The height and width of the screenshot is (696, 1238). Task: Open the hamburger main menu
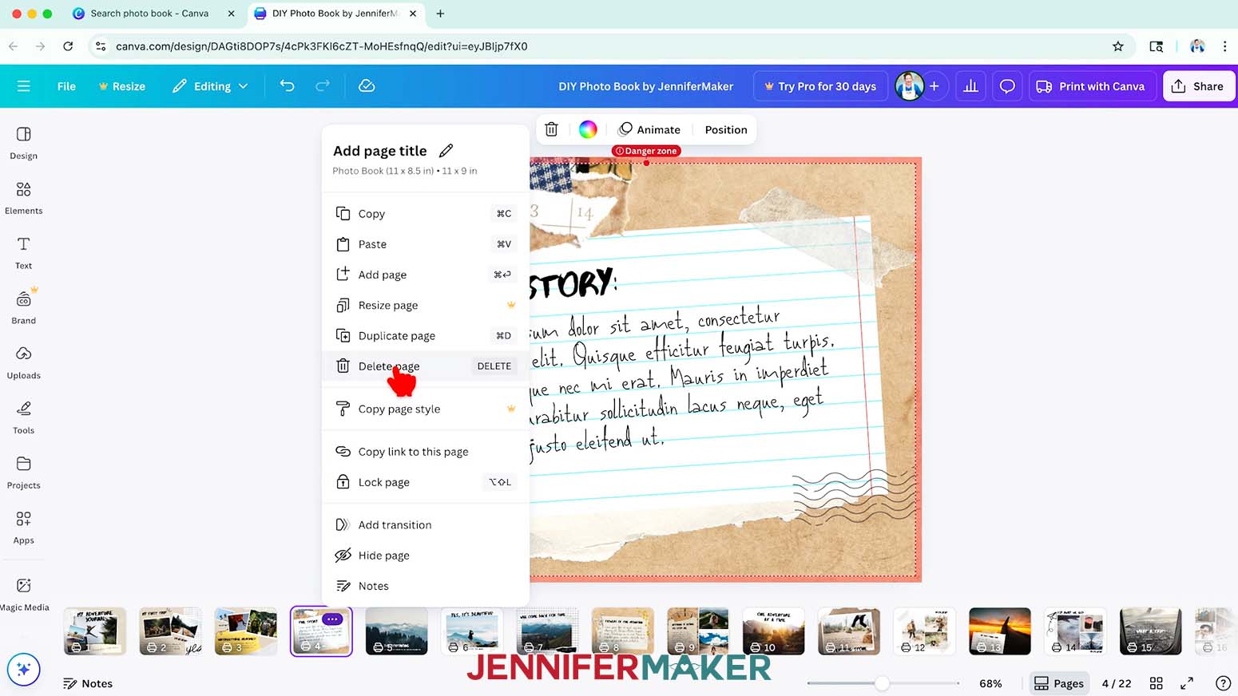[23, 86]
